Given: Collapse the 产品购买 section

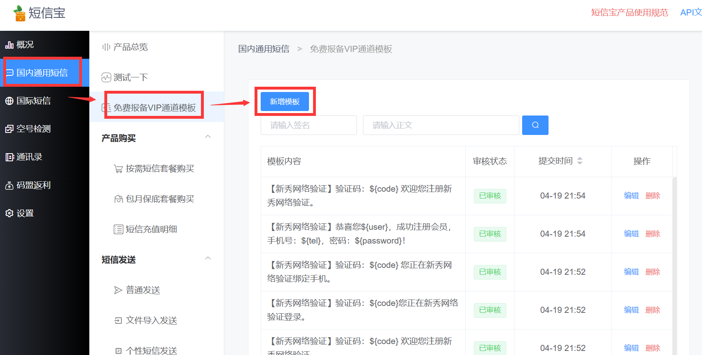Looking at the screenshot, I should point(208,137).
